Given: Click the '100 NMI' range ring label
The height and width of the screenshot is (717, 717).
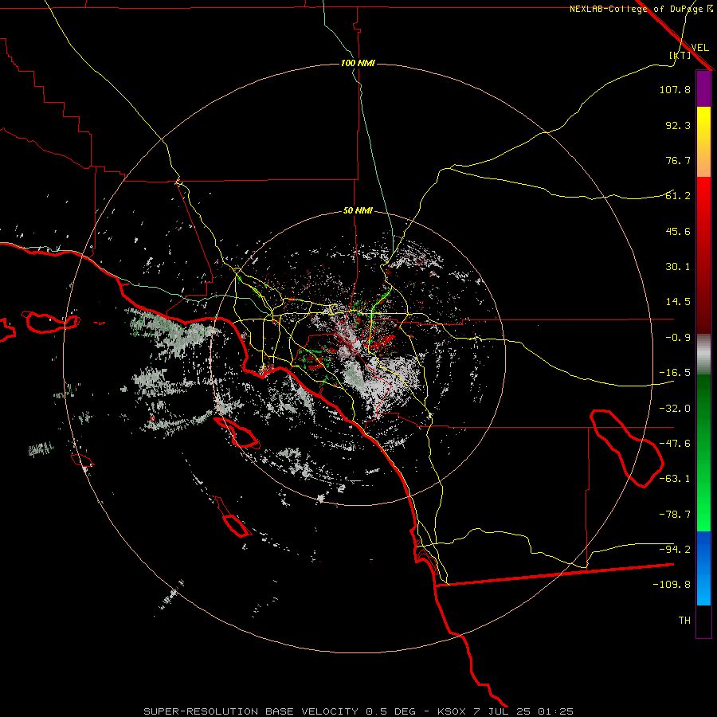Looking at the screenshot, I should [x=358, y=63].
